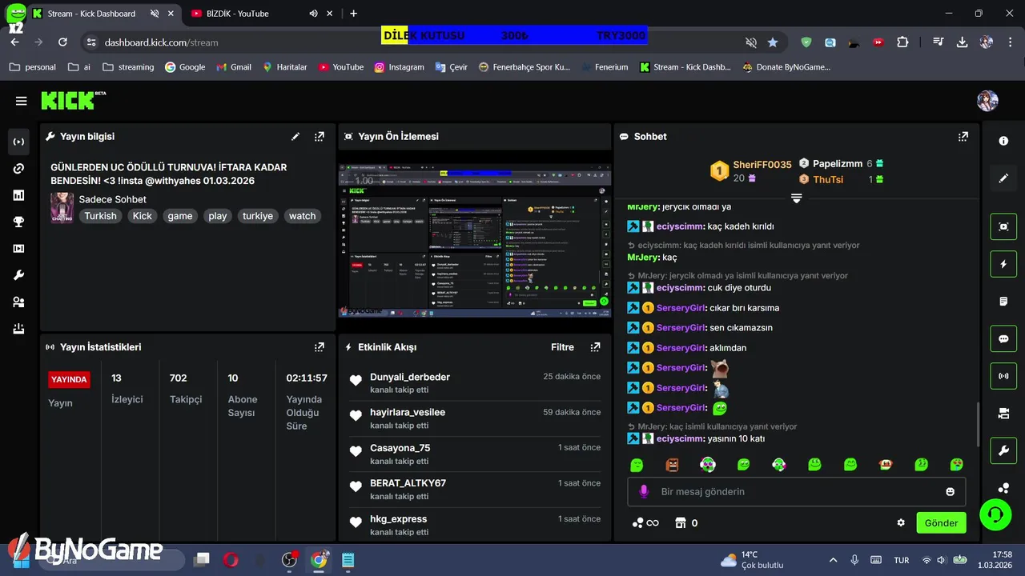
Task: Click the channel points infinity indicator
Action: click(x=645, y=523)
